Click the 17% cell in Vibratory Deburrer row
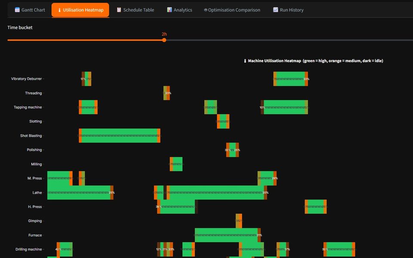 point(83,79)
